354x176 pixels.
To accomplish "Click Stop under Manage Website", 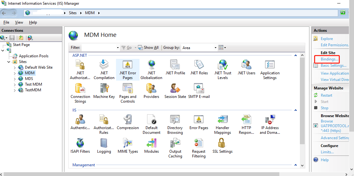I will click(325, 108).
